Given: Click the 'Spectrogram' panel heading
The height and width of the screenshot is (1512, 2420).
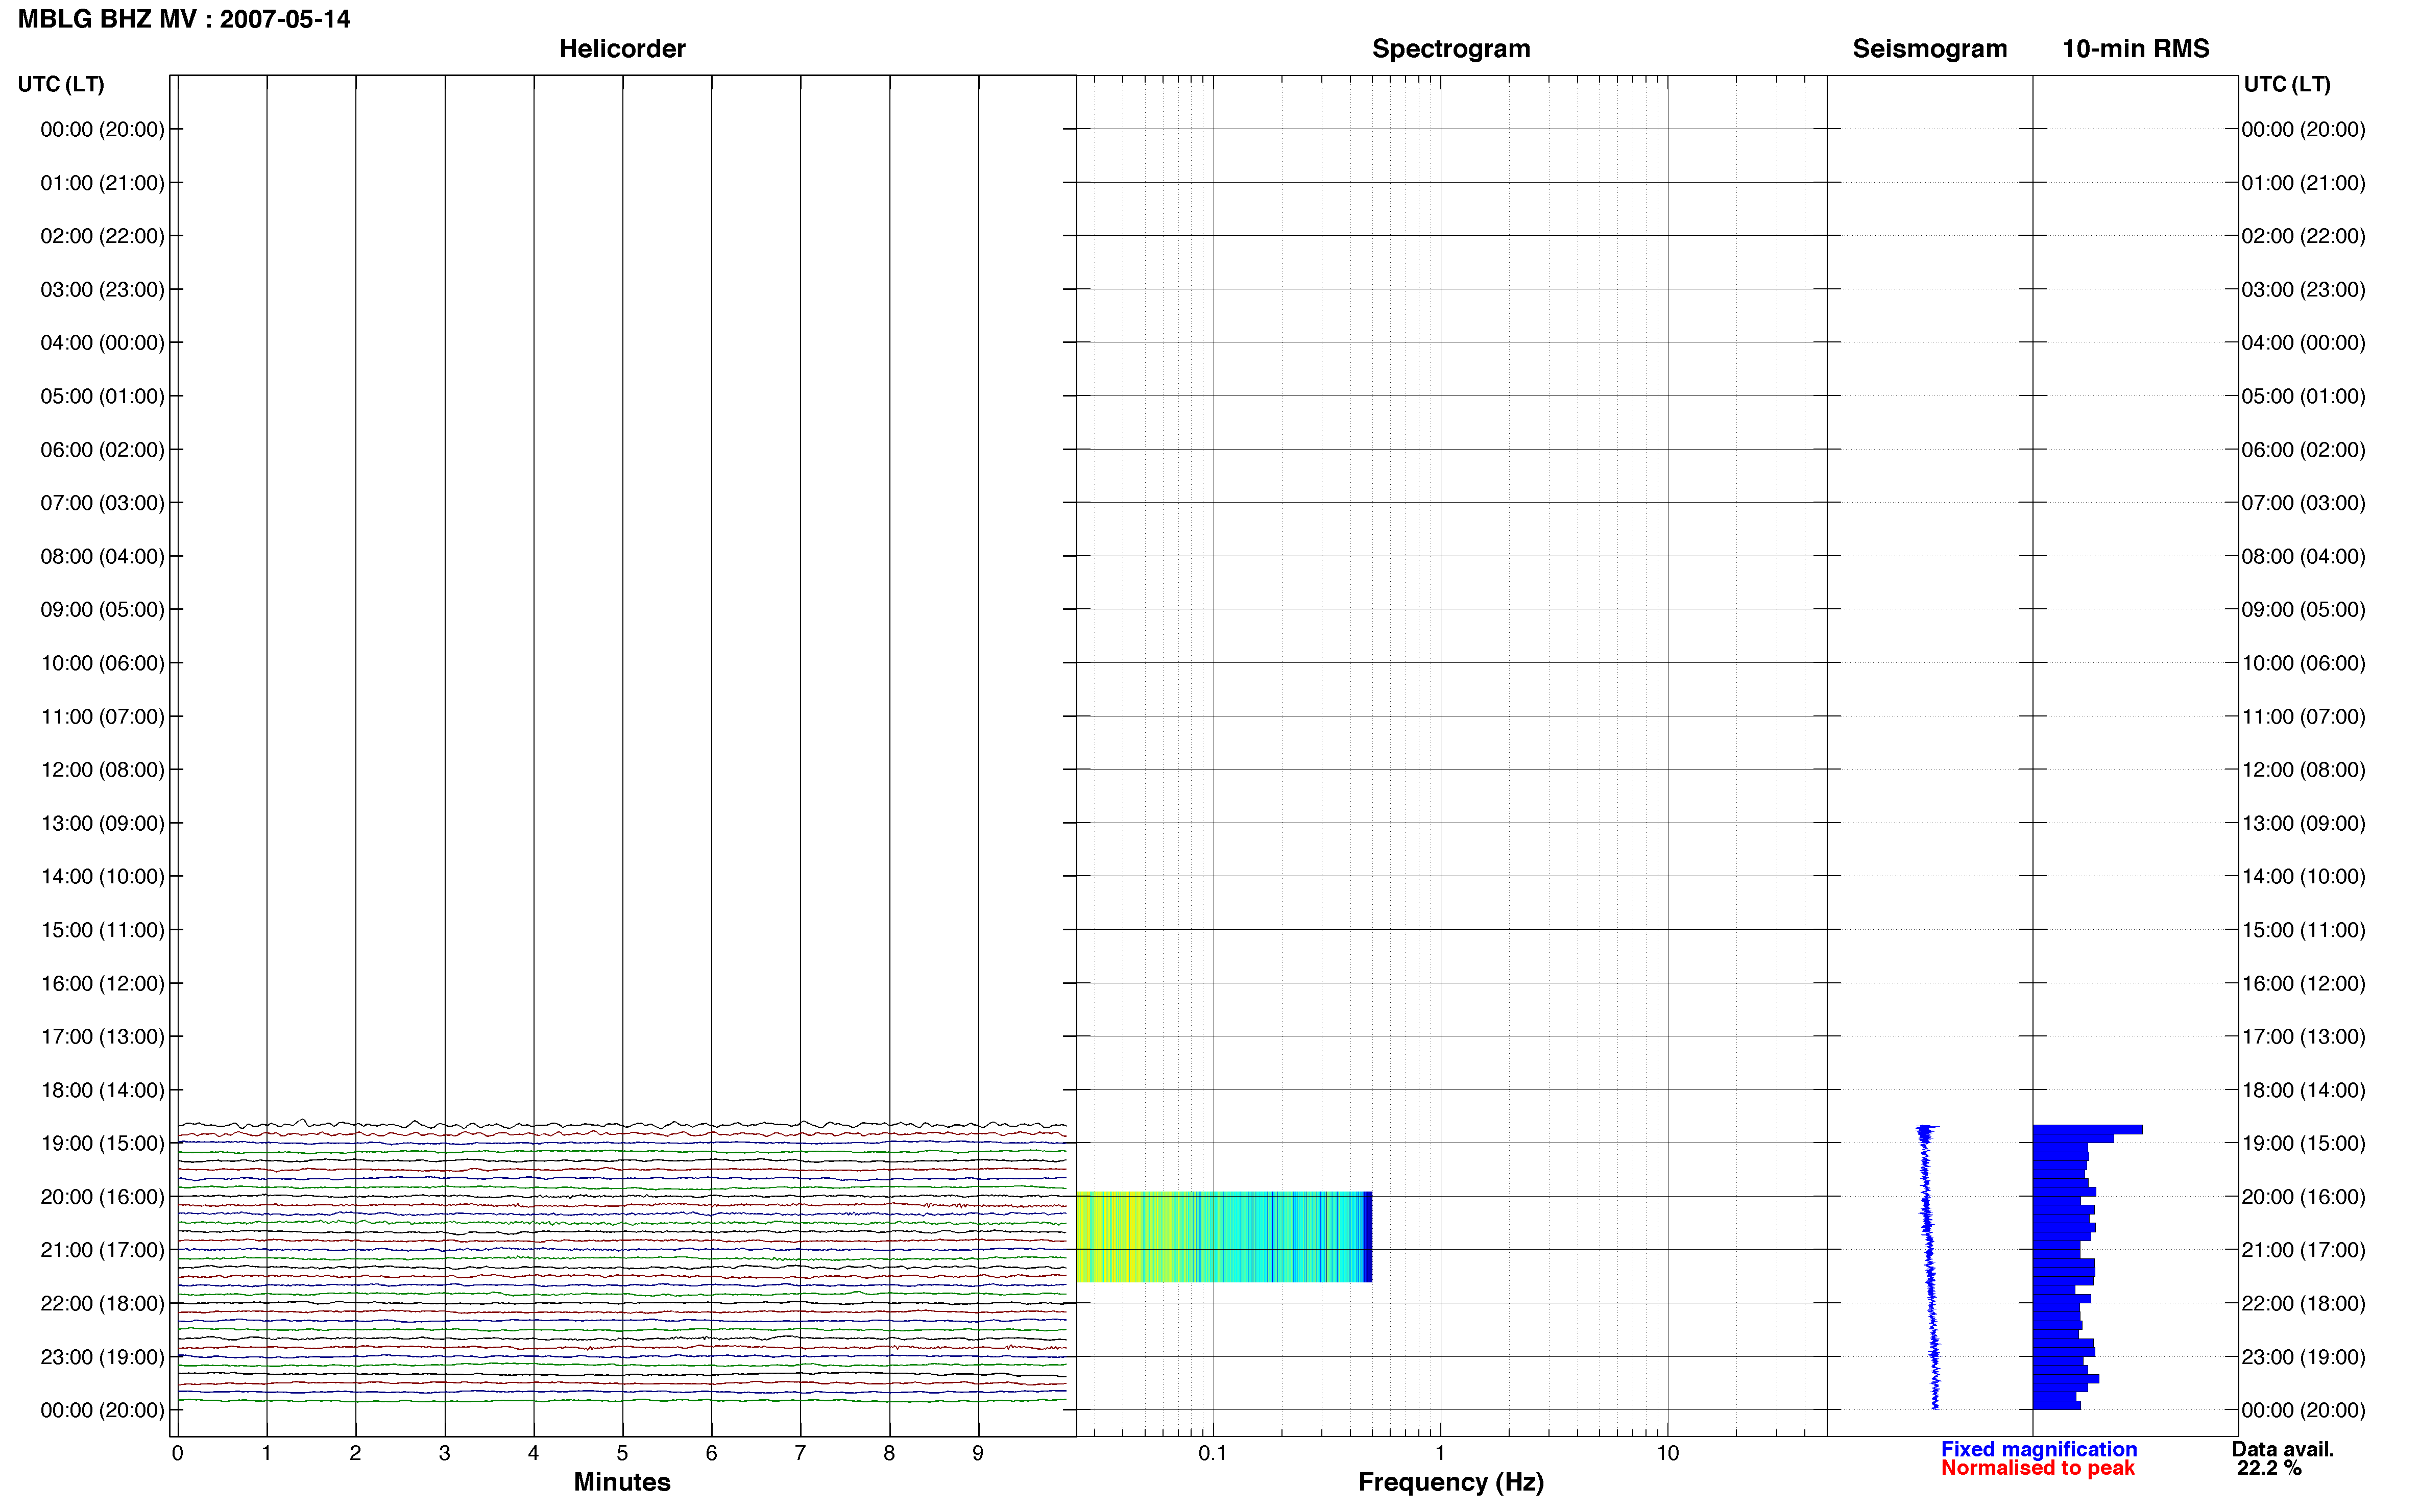Looking at the screenshot, I should [1450, 49].
